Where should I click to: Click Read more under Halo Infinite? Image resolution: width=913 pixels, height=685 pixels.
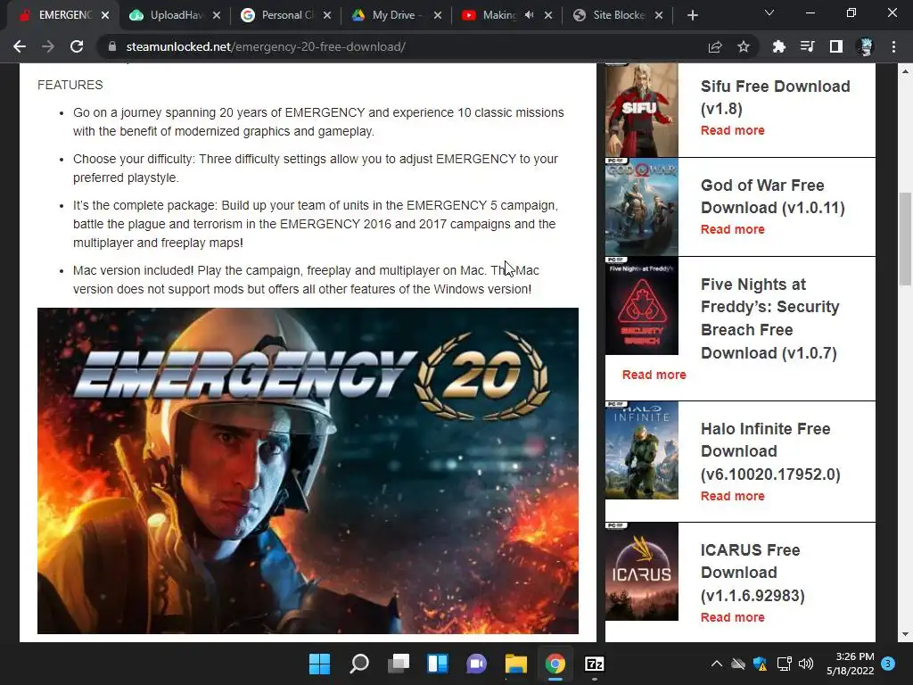(733, 496)
